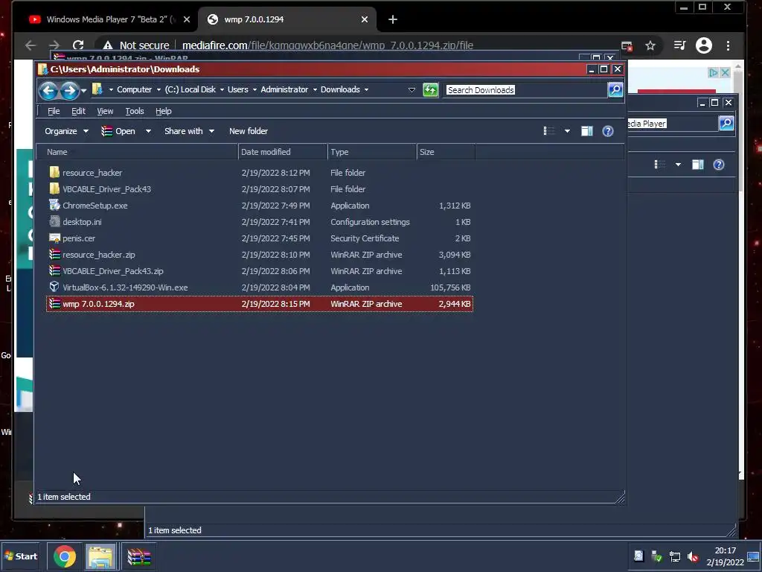Screen dimensions: 762x572
Task: Sort by the Date modified column header
Action: 283,152
